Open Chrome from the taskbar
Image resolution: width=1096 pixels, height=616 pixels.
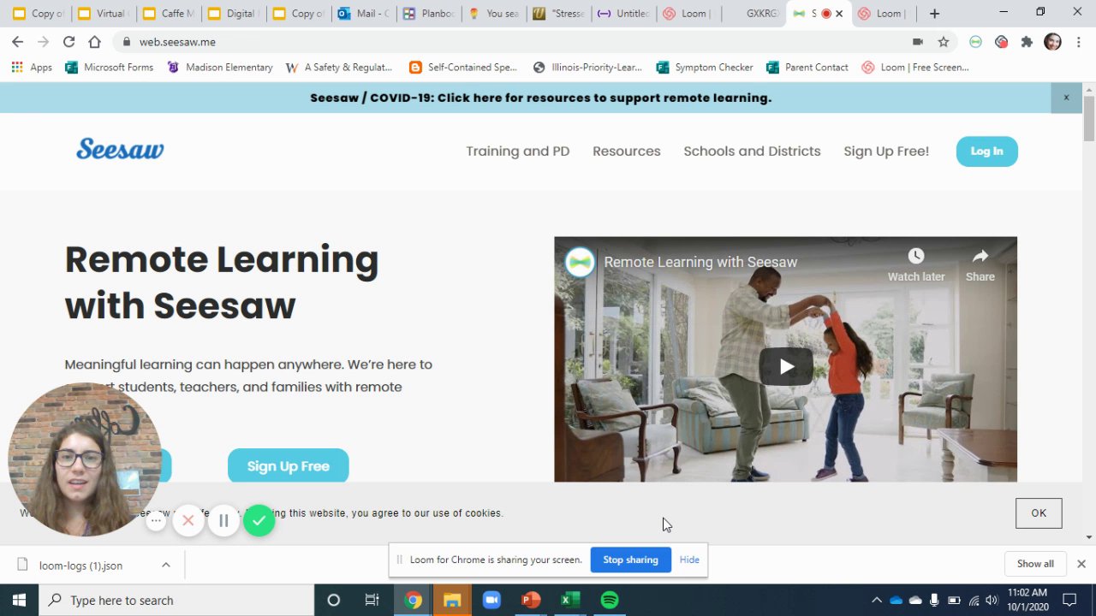click(x=414, y=600)
